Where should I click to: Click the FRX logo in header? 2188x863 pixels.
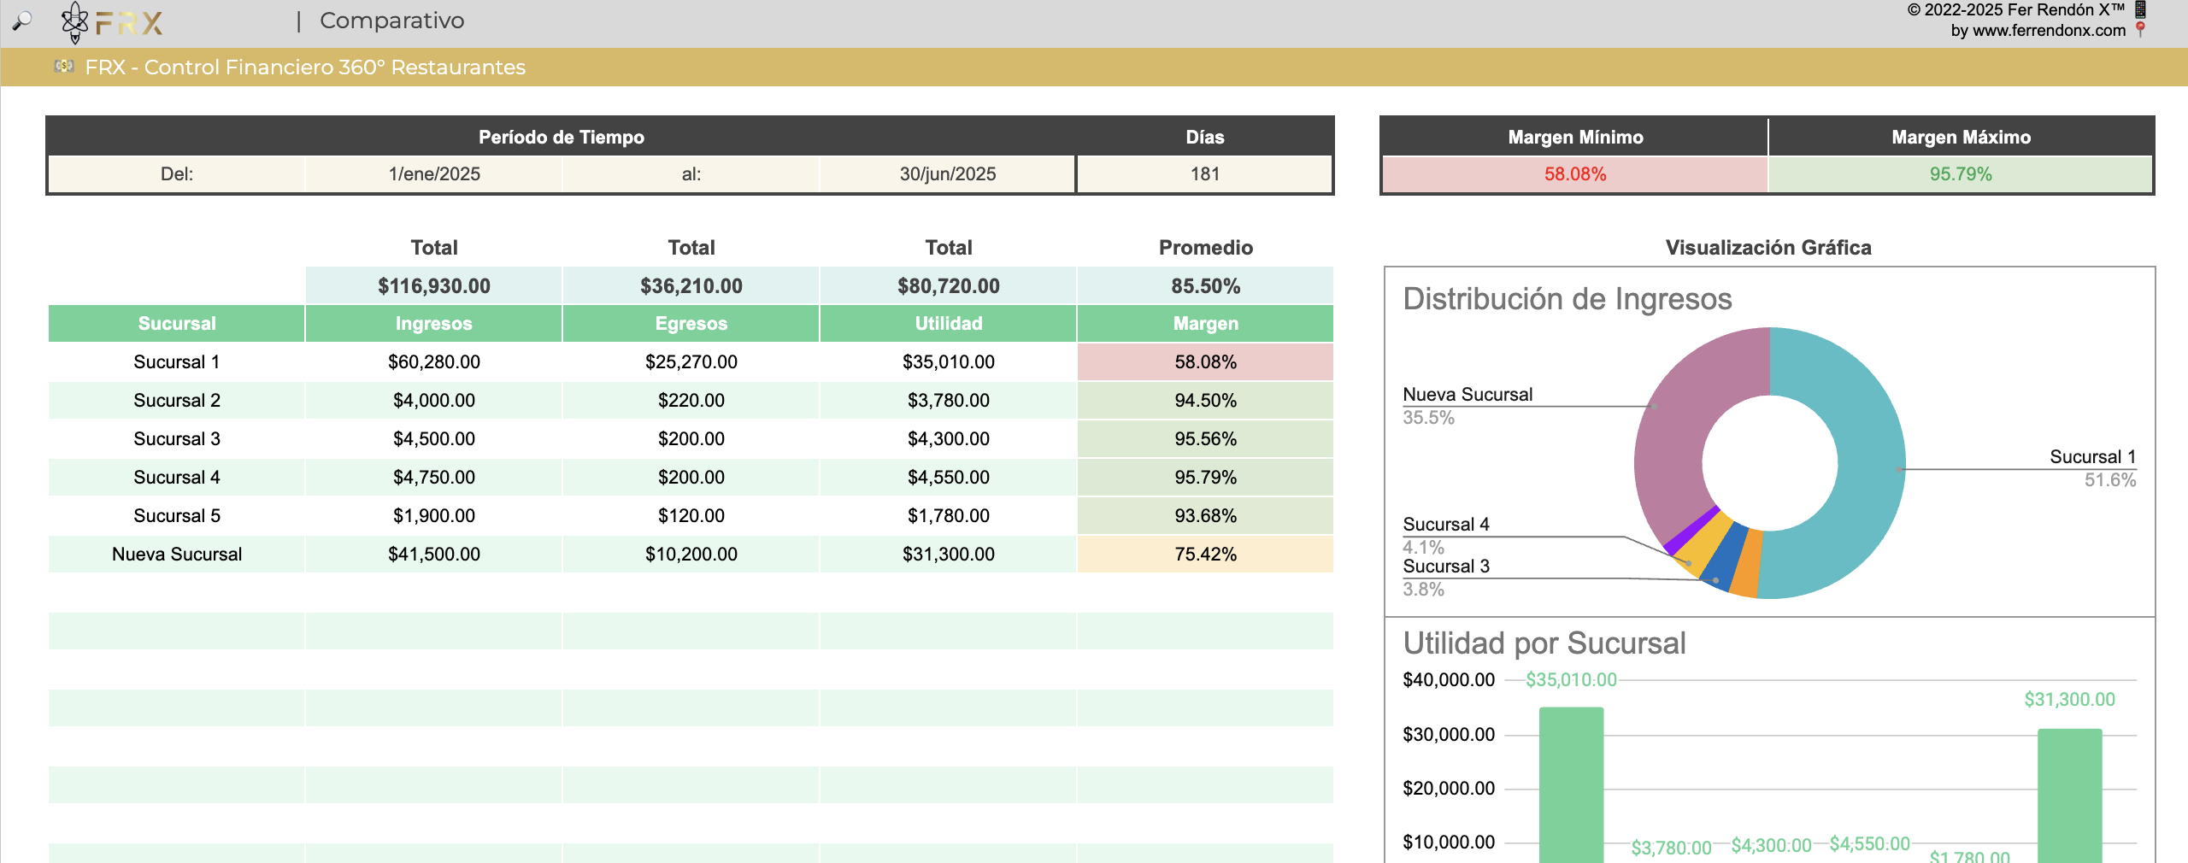[x=112, y=22]
